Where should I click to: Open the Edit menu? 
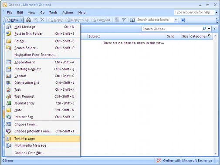(20, 13)
